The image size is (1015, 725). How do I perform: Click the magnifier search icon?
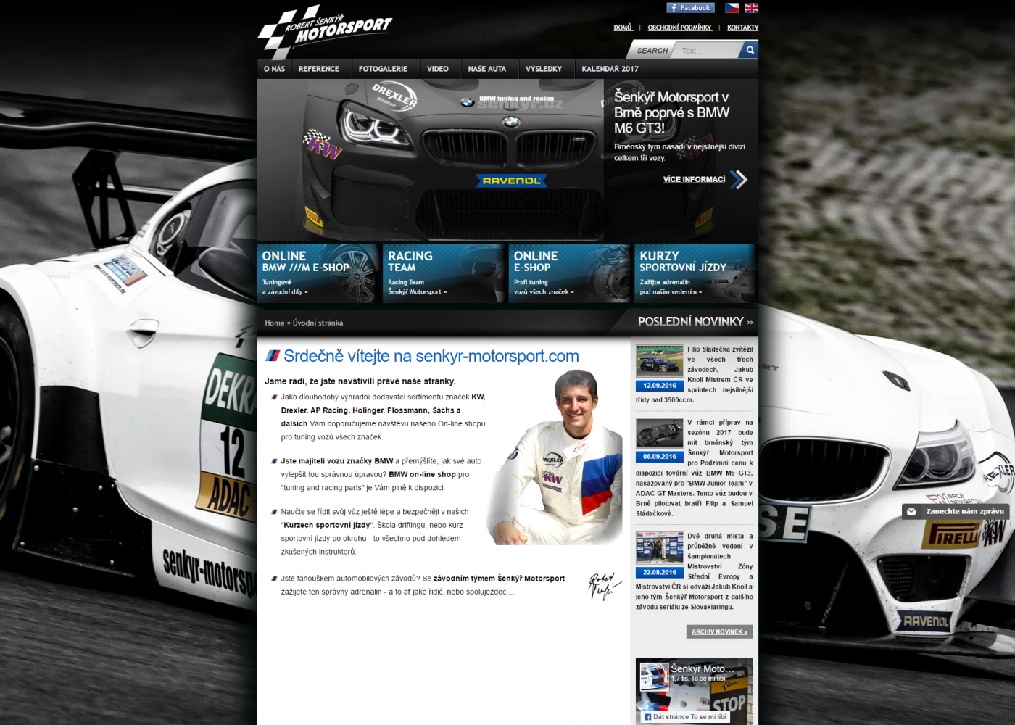[x=750, y=50]
